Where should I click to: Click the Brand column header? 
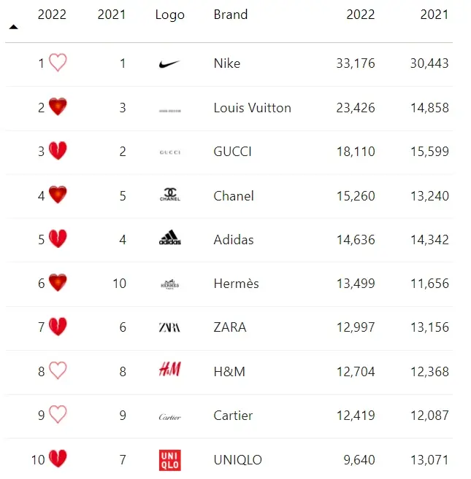(x=231, y=15)
